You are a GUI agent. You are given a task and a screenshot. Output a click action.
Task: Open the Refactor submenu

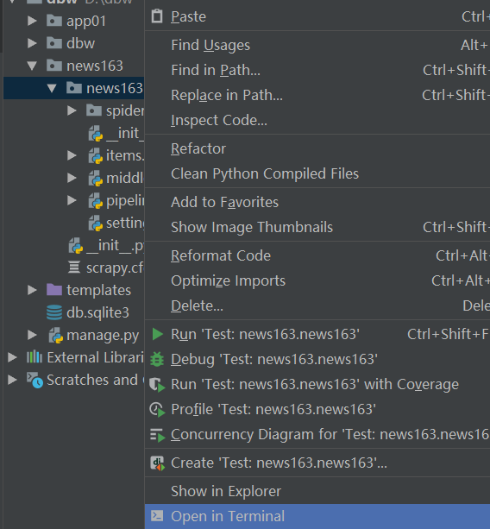(317, 148)
